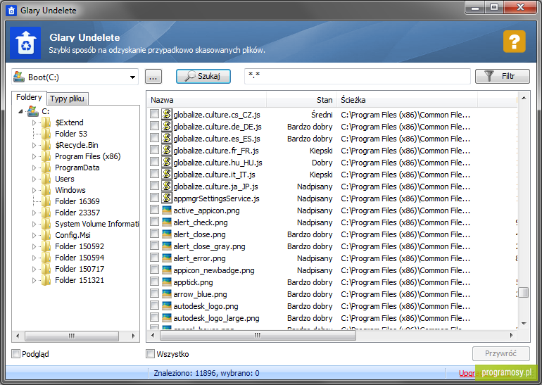This screenshot has height=385, width=542.
Task: Sort by the Stan column header
Action: coord(301,100)
